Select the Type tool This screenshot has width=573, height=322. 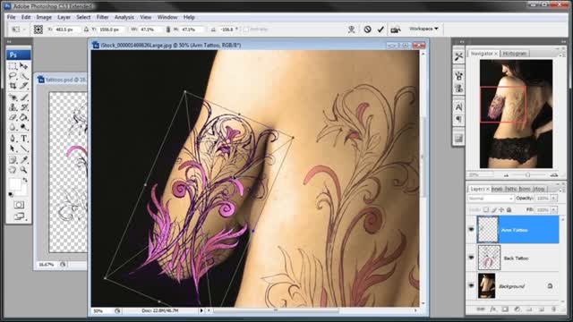[24, 139]
